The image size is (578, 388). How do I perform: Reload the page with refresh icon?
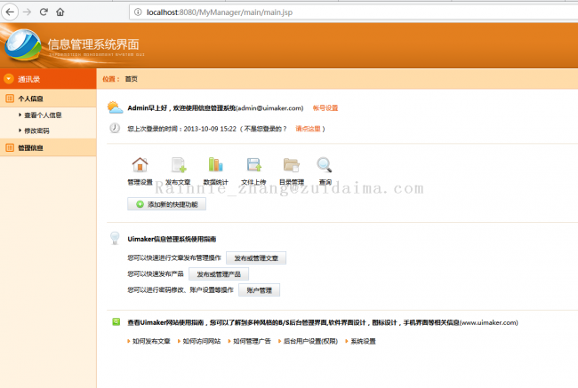pos(42,12)
